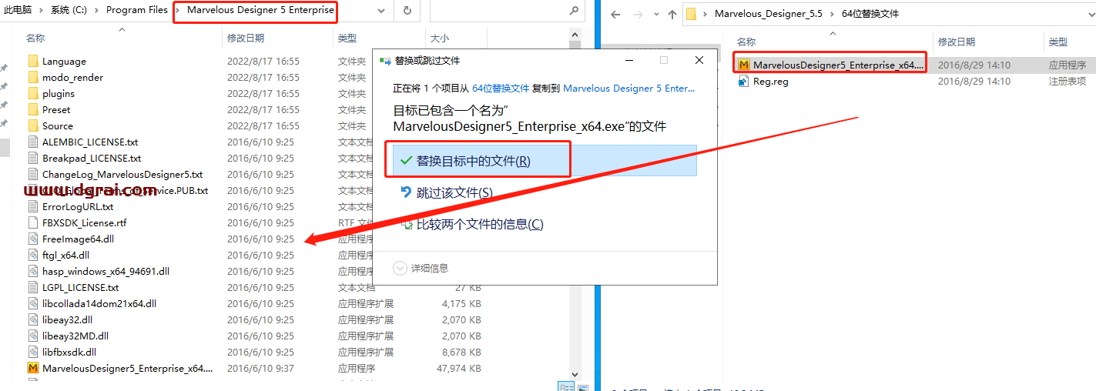This screenshot has height=391, width=1096.
Task: Click the M application icon in the 64位替换文件 window
Action: tap(744, 65)
